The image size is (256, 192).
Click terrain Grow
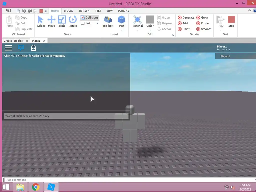tap(202, 17)
